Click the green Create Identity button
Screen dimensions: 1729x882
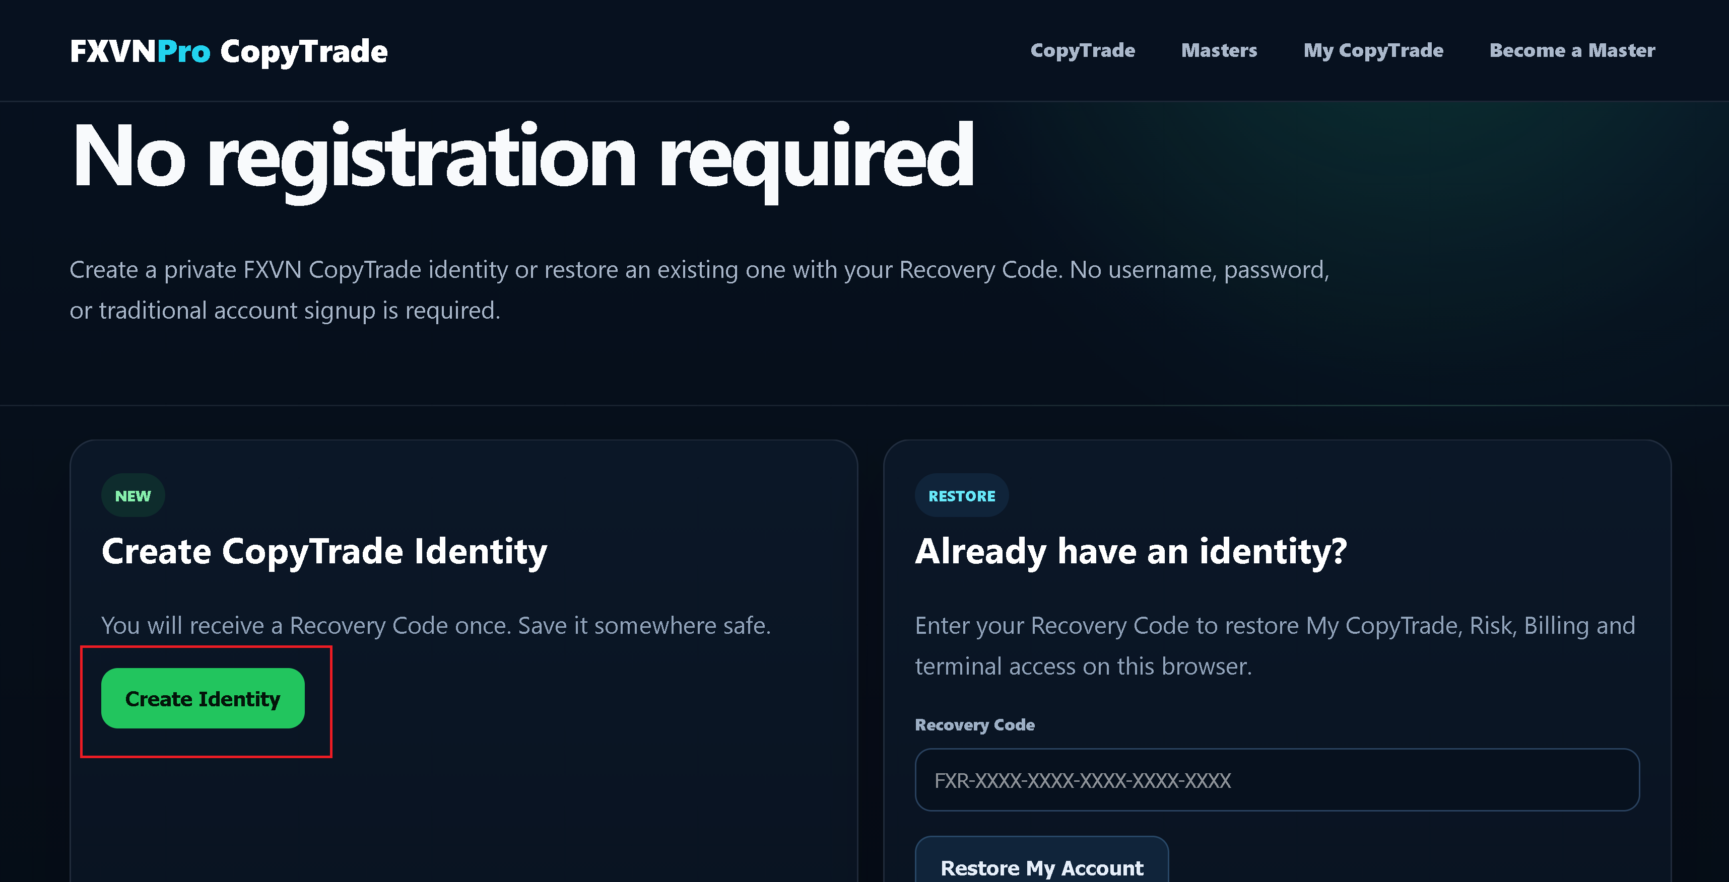(x=203, y=698)
